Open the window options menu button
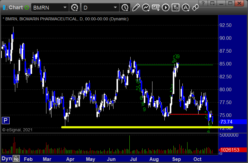 (212, 3)
